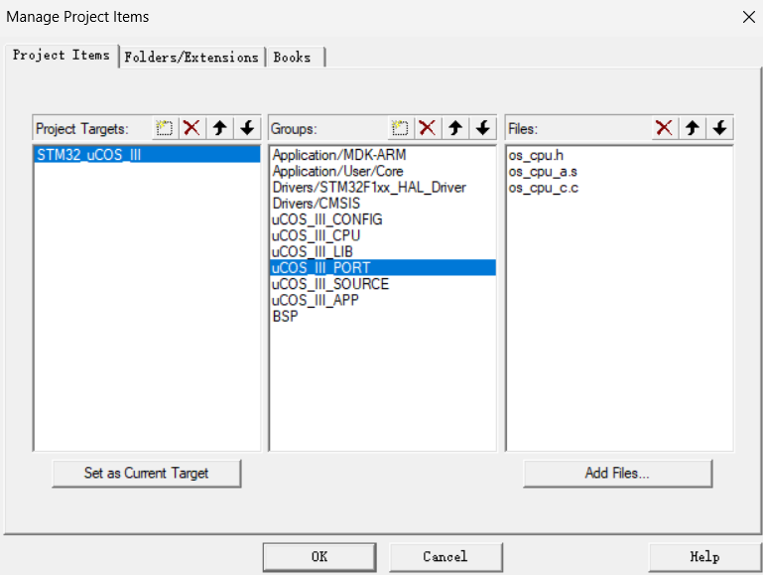Move project target up

tap(219, 128)
